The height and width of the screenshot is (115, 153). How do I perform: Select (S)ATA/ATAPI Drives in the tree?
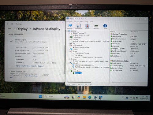82,53
